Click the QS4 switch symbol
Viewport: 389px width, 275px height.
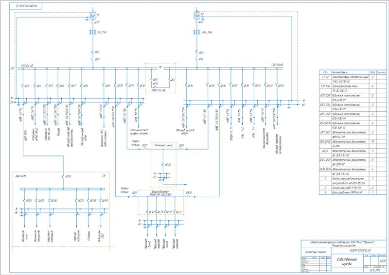pyautogui.click(x=196, y=59)
